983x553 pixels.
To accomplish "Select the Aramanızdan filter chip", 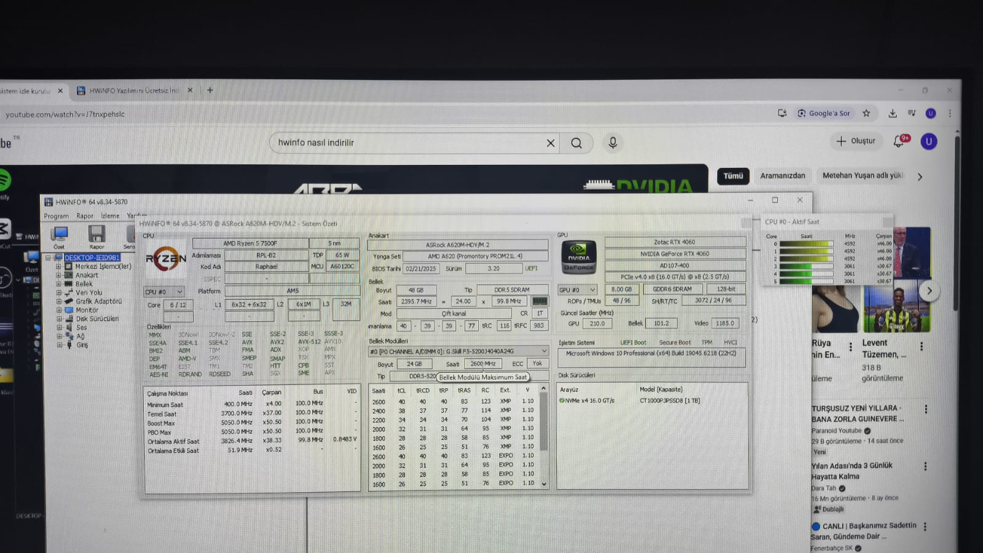I will tap(783, 176).
